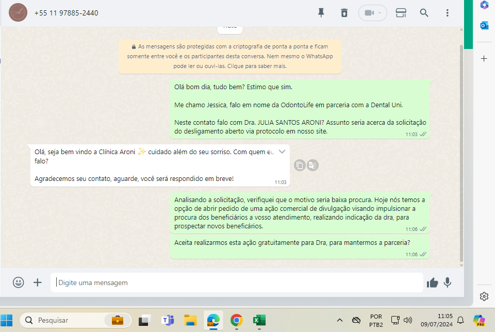Send the thumbs-up like icon
Image resolution: width=495 pixels, height=332 pixels.
pos(432,283)
